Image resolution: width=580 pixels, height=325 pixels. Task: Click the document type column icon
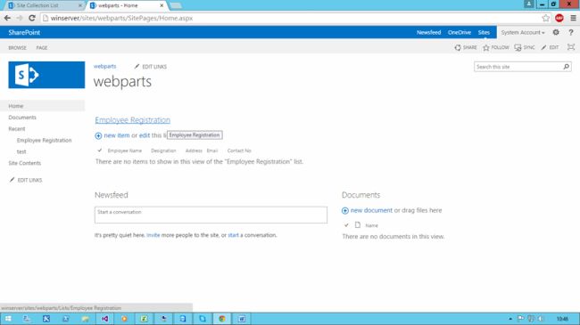pos(358,224)
